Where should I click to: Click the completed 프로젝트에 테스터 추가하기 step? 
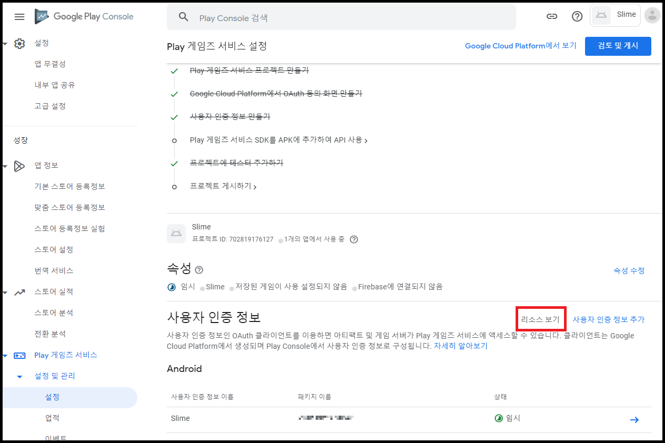236,163
